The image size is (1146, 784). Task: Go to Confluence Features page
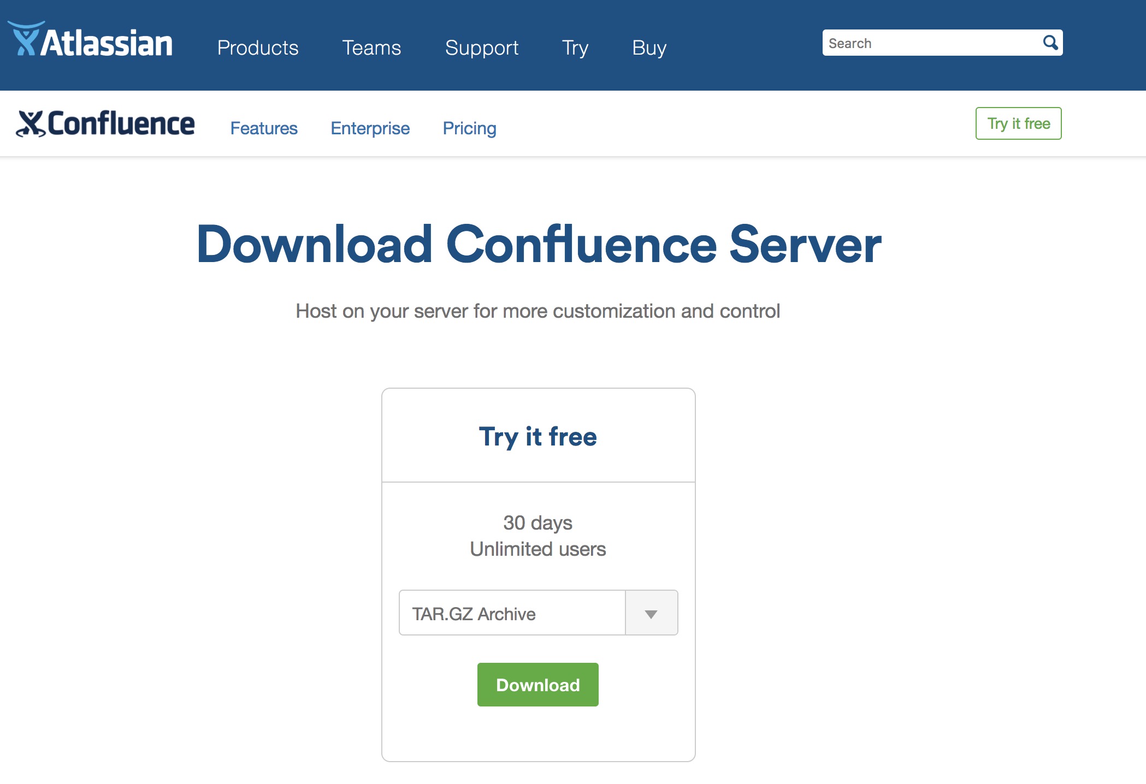264,128
